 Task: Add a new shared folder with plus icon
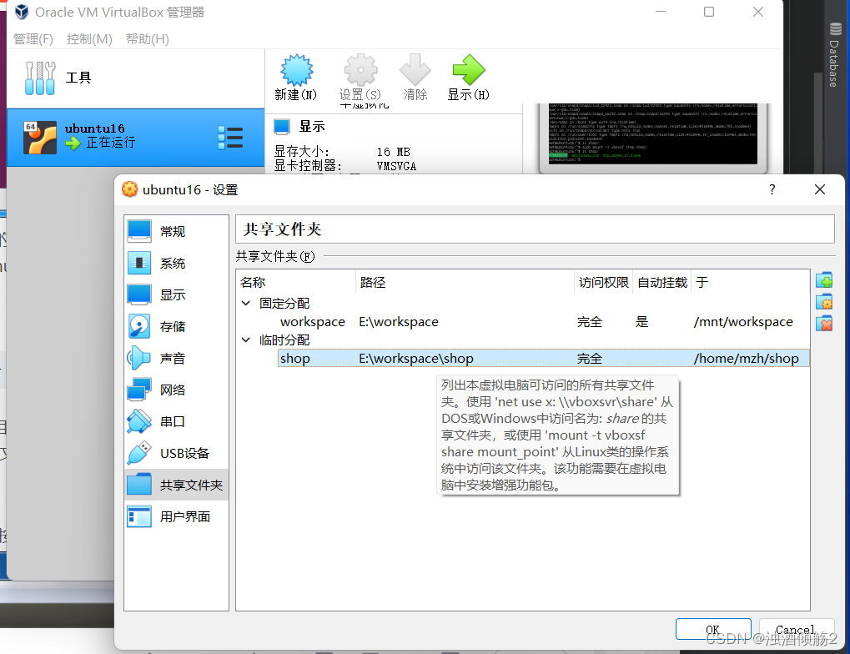824,280
